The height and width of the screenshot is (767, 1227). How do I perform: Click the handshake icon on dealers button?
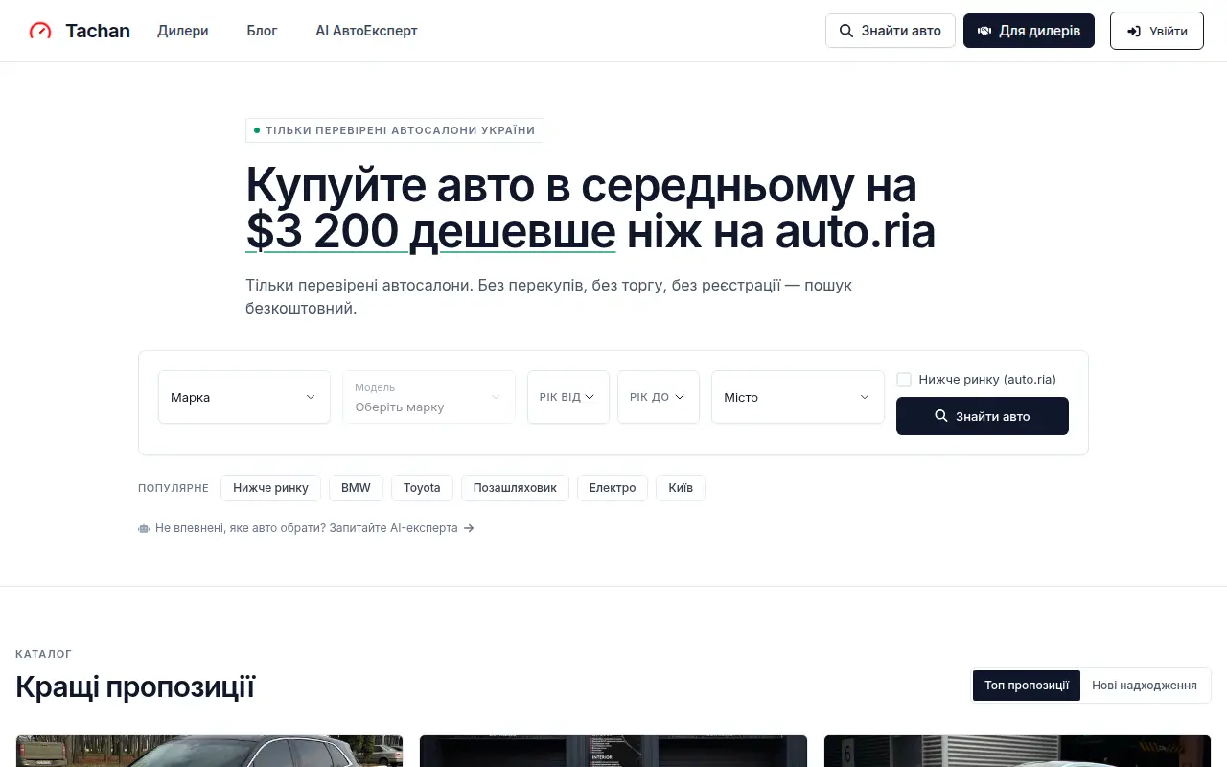point(984,31)
